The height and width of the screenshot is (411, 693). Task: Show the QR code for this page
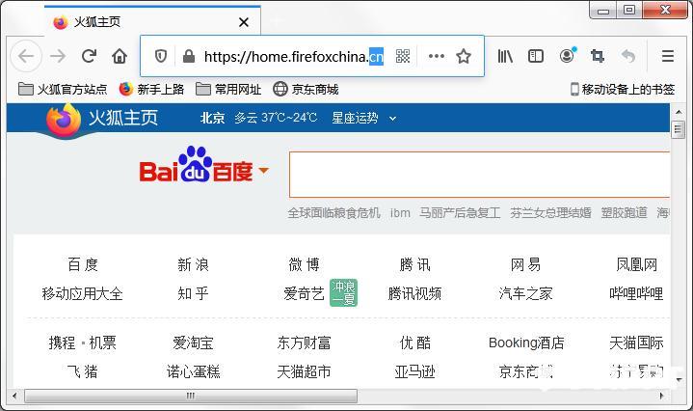click(x=403, y=56)
